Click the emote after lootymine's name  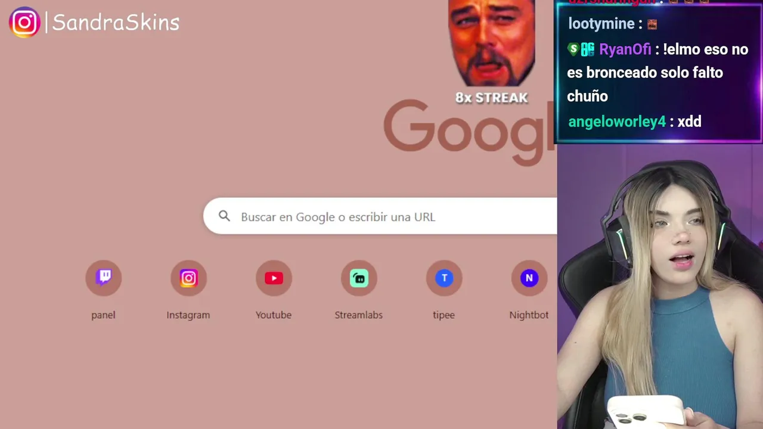coord(652,24)
